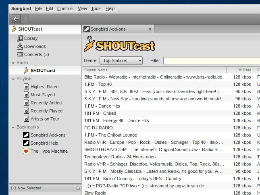Open Downloads in the sidebar
260x195 pixels.
click(x=45, y=47)
